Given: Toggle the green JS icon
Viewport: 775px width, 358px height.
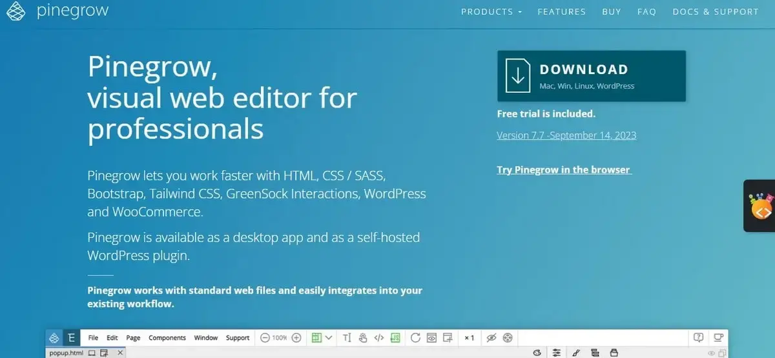Looking at the screenshot, I should pos(396,338).
